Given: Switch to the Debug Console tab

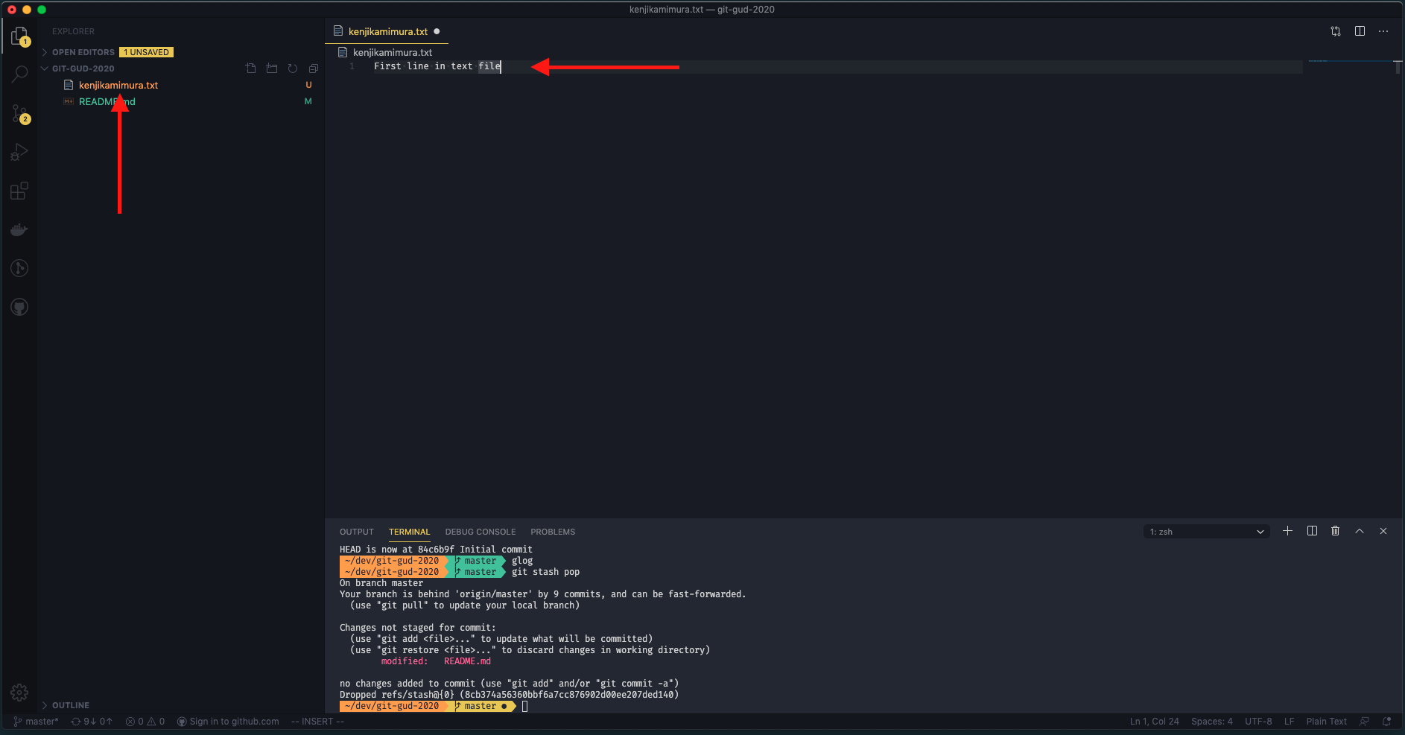Looking at the screenshot, I should [x=481, y=532].
